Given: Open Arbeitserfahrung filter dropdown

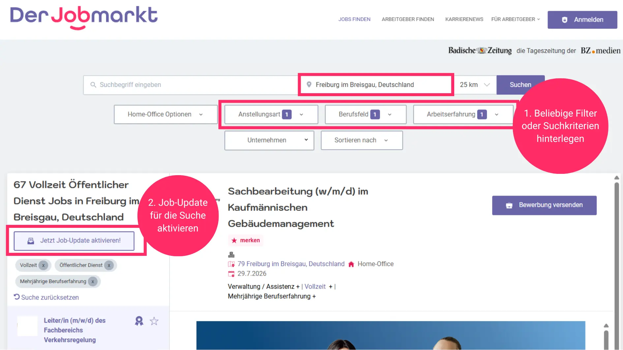Looking at the screenshot, I should (463, 114).
